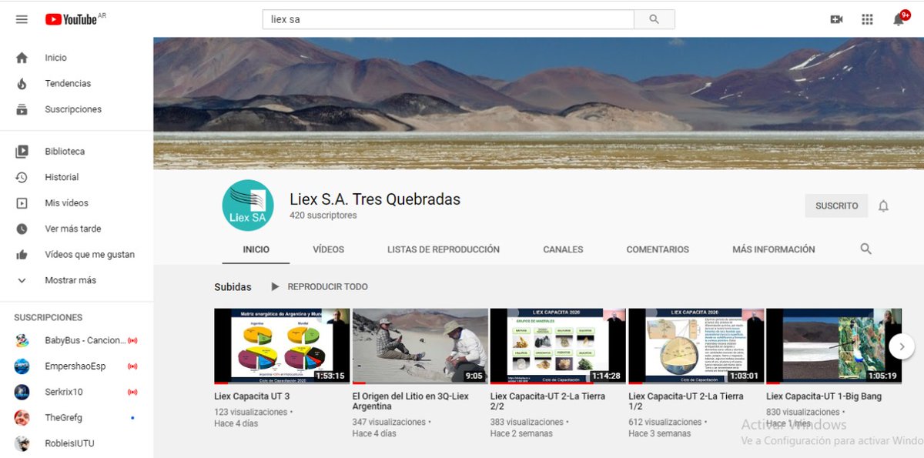Viewport: 924px width, 458px height.
Task: Open the create video camera icon
Action: coord(836,19)
